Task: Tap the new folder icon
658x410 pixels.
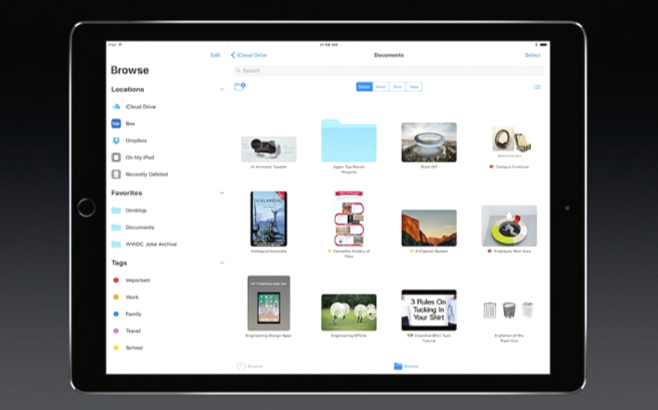Action: point(240,87)
